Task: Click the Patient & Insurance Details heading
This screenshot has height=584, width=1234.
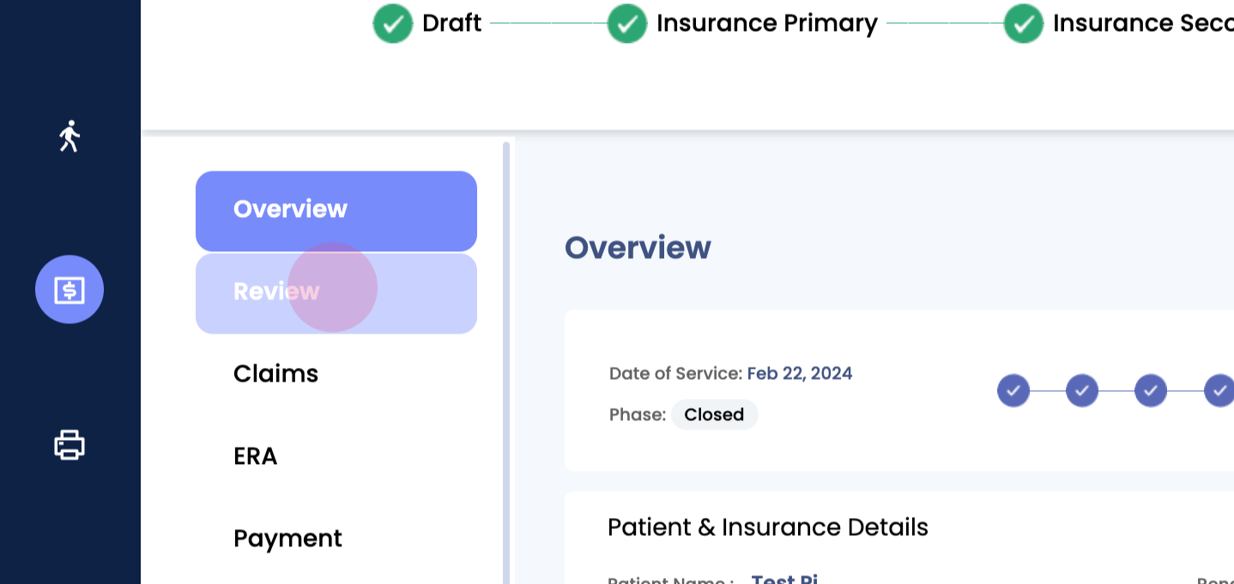Action: [x=768, y=527]
